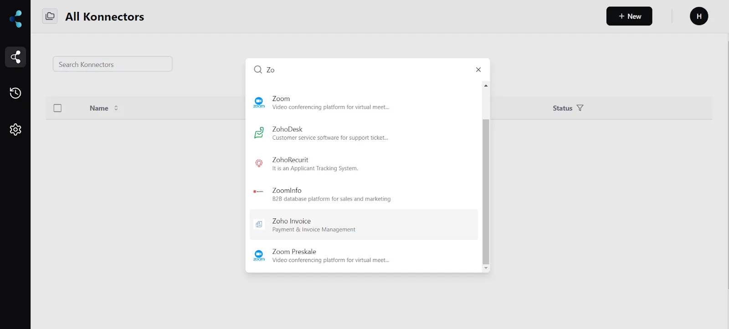Click the green ZohoDesk logo icon
The image size is (729, 329).
259,133
